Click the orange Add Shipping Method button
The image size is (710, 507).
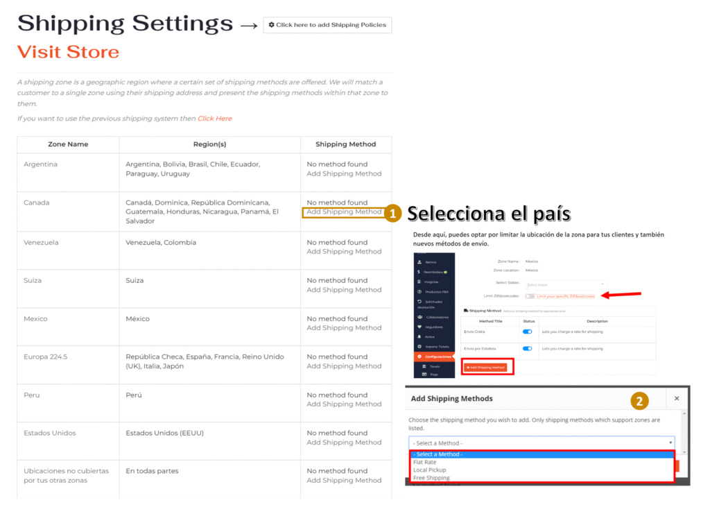click(485, 367)
